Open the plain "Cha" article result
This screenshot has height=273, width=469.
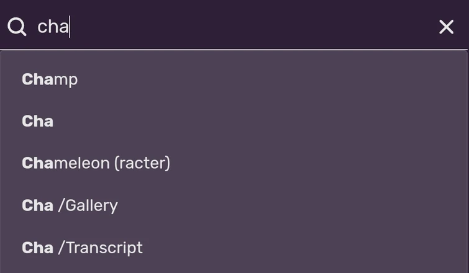[38, 121]
